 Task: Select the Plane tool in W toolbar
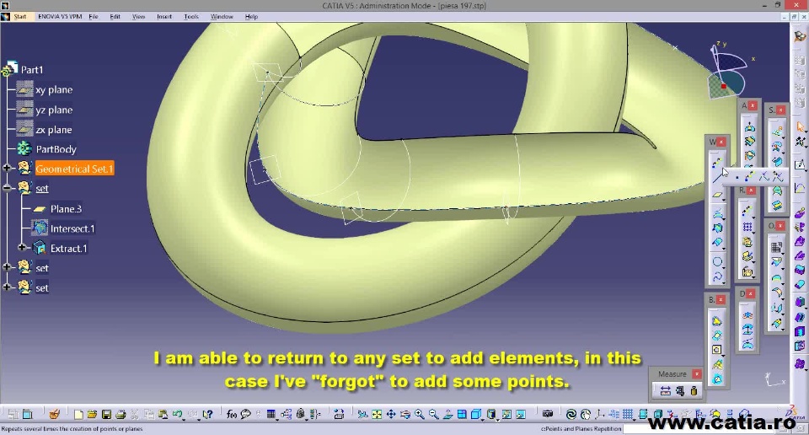pos(717,196)
